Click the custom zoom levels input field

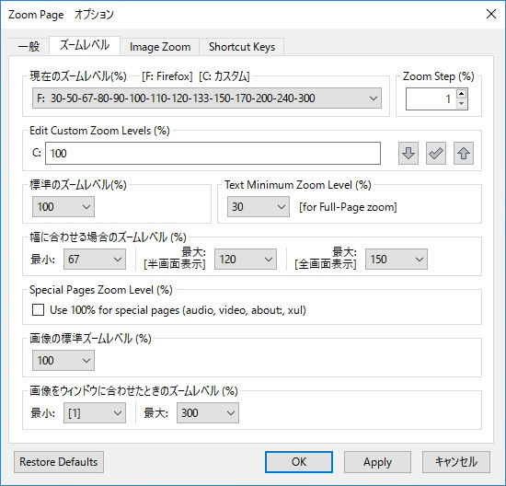(213, 154)
